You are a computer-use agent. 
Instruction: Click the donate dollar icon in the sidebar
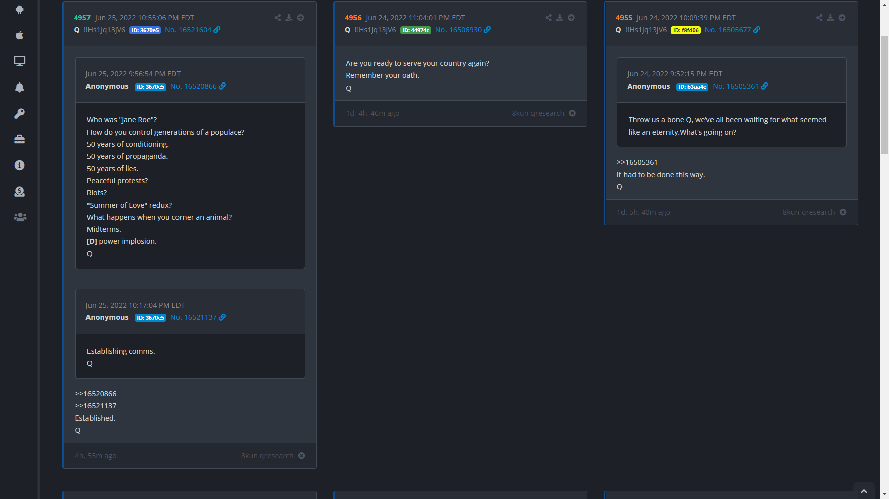(x=19, y=191)
